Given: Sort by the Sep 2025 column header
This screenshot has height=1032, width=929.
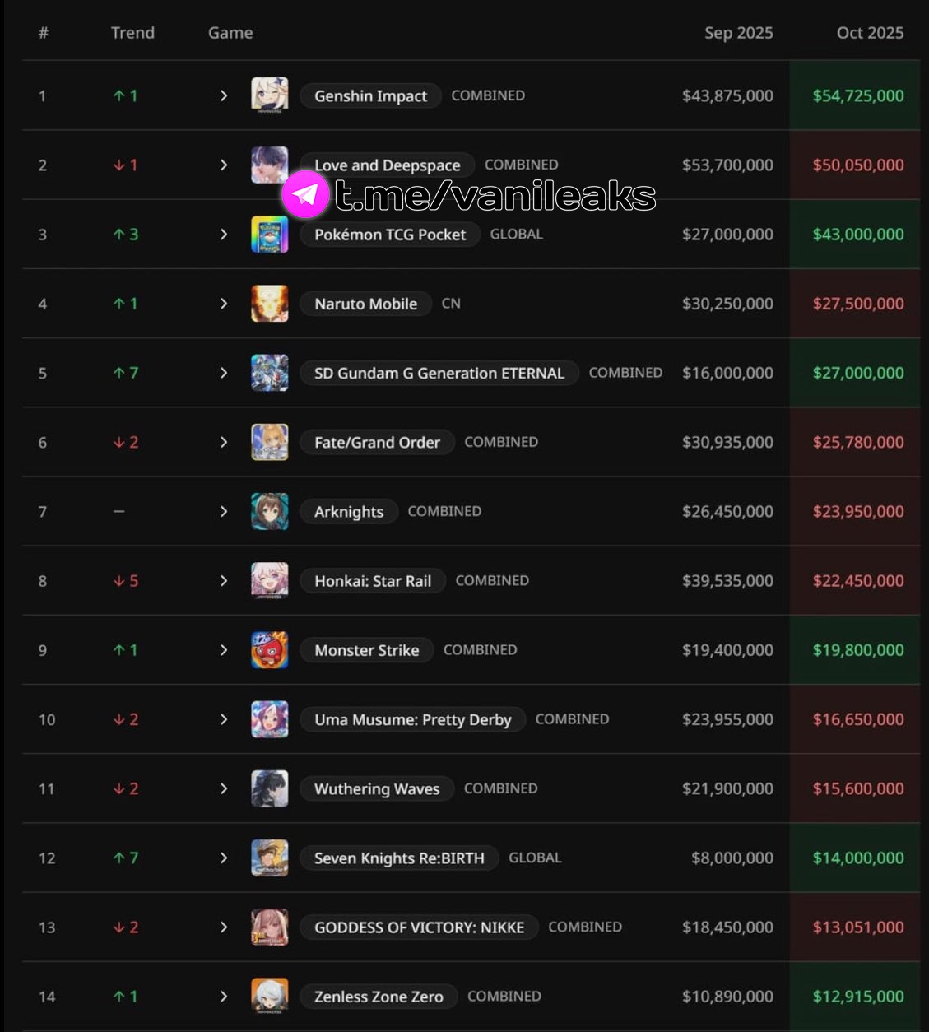Looking at the screenshot, I should (738, 33).
